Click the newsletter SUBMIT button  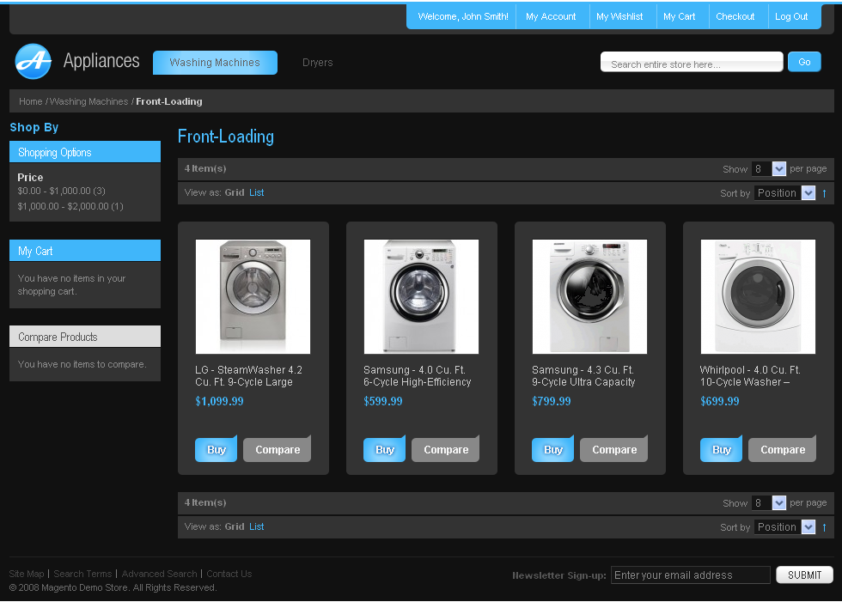[x=804, y=575]
